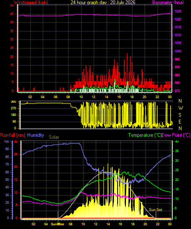The height and width of the screenshot is (229, 191).
Task: Click barometer scale value 975
Action: [x=177, y=91]
